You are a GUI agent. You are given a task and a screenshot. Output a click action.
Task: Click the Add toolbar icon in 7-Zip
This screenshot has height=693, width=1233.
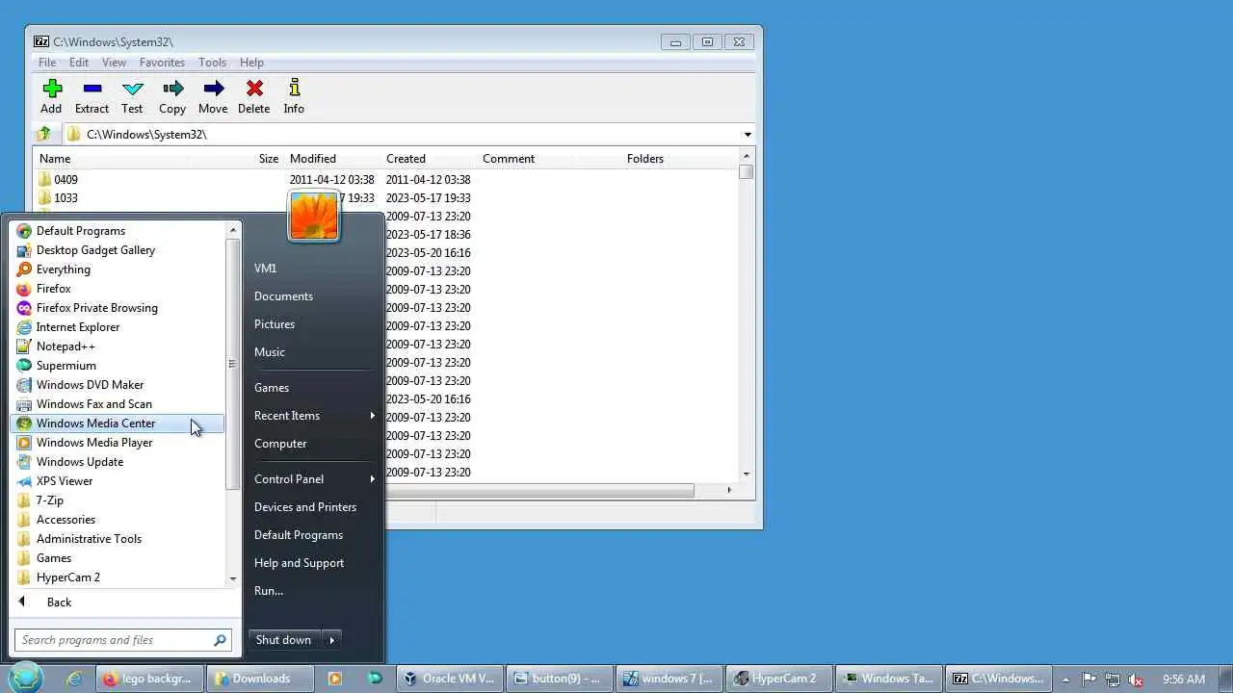point(51,96)
